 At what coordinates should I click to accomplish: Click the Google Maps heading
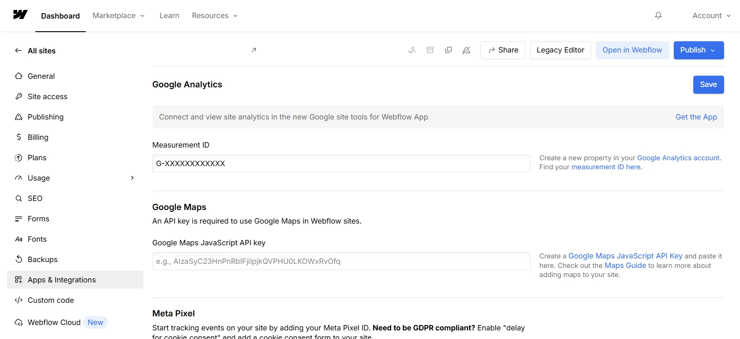(x=179, y=207)
